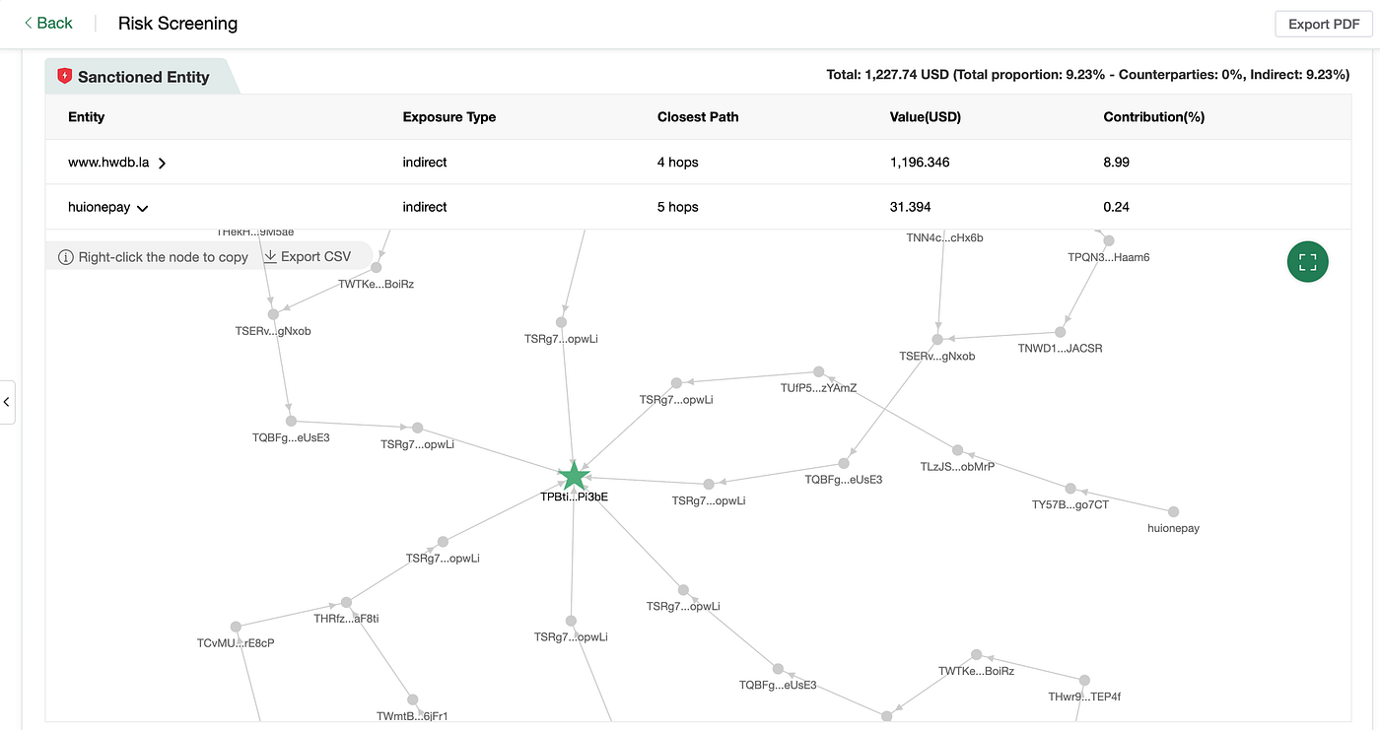Expand the collapsed left side panel arrow
Image resolution: width=1380 pixels, height=730 pixels.
coord(7,402)
